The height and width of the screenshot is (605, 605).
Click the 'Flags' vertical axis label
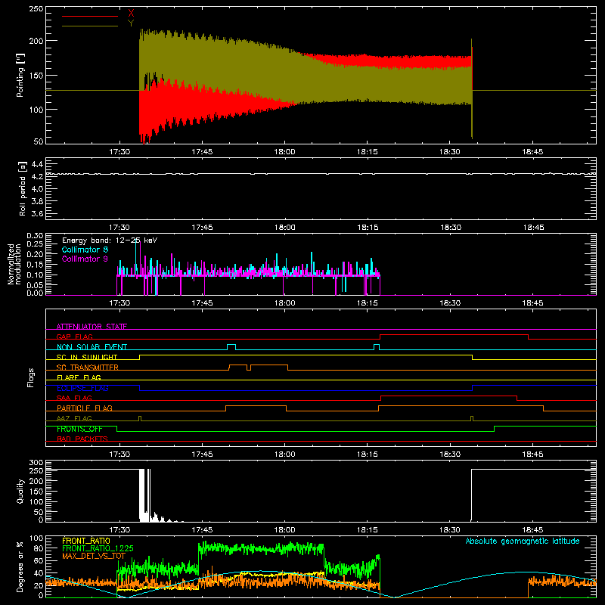[x=30, y=377]
